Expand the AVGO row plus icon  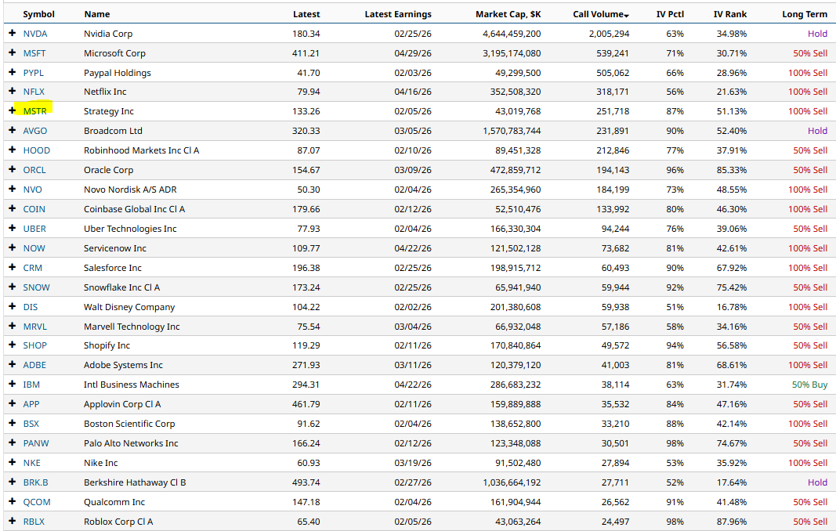13,130
